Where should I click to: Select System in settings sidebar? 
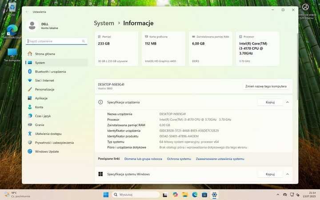(x=56, y=63)
